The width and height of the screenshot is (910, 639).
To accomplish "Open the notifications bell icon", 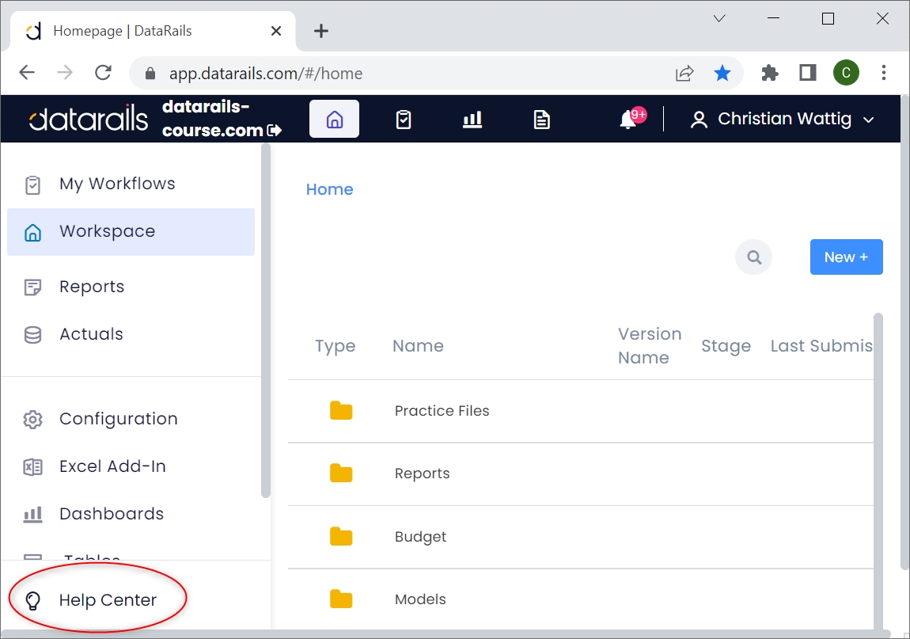I will click(x=628, y=119).
